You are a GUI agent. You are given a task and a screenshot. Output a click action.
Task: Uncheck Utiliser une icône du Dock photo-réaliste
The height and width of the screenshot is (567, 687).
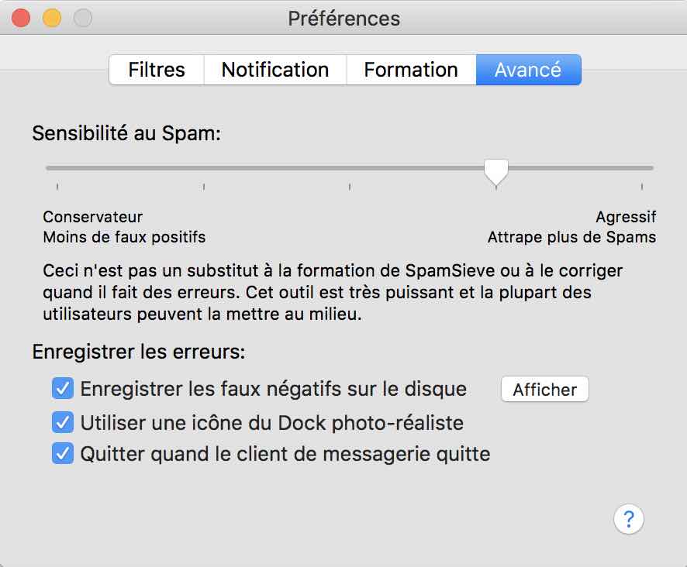pyautogui.click(x=63, y=422)
